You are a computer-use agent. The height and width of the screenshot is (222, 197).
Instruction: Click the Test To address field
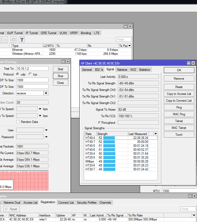[x=32, y=68]
